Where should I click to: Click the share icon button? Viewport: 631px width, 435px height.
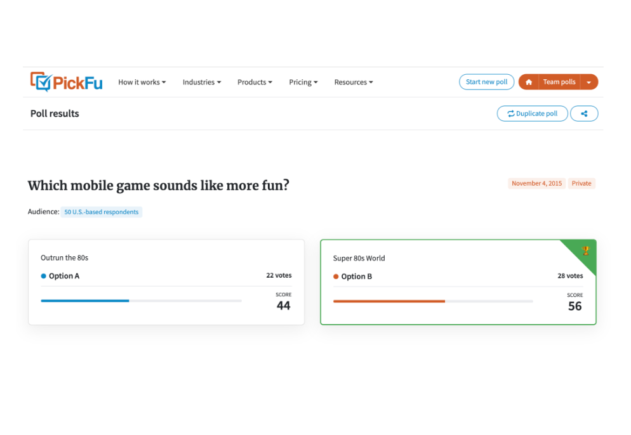coord(584,114)
